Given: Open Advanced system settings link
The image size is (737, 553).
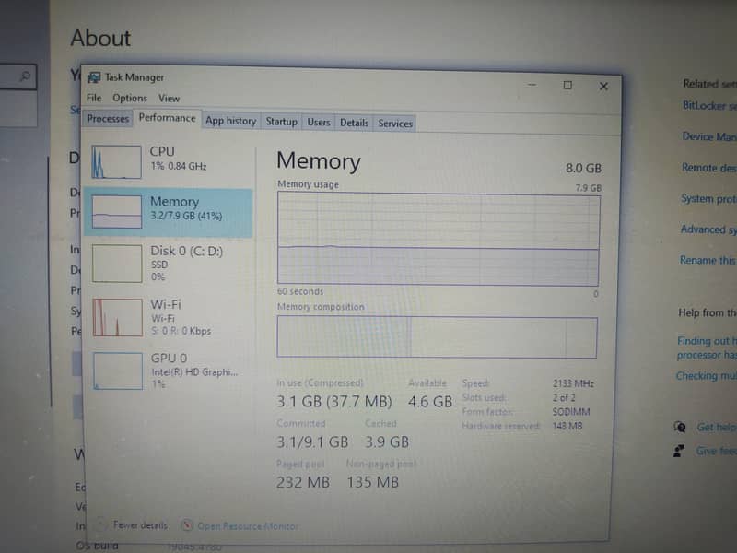Looking at the screenshot, I should 708,229.
